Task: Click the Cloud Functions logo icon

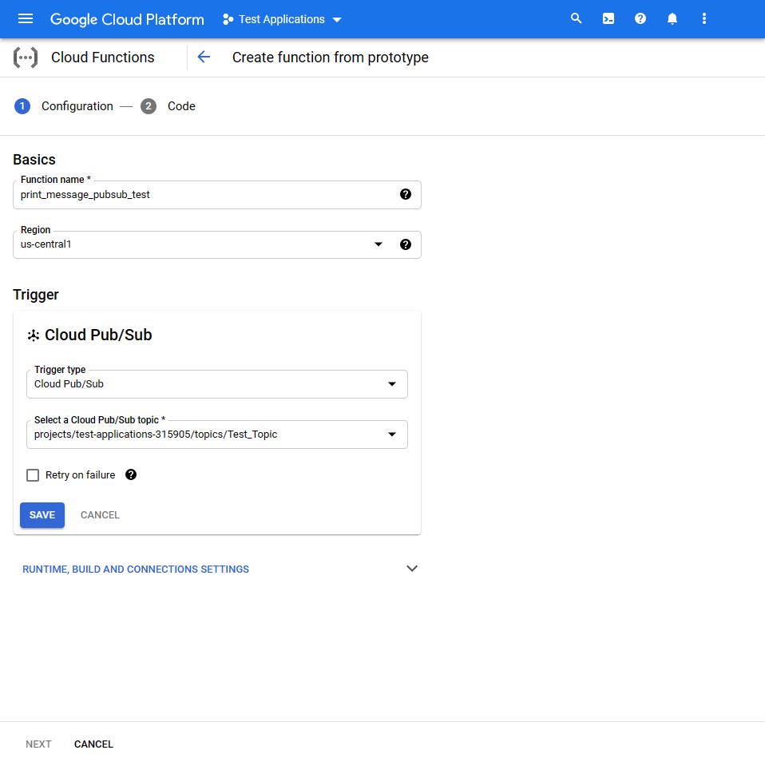Action: pyautogui.click(x=25, y=57)
